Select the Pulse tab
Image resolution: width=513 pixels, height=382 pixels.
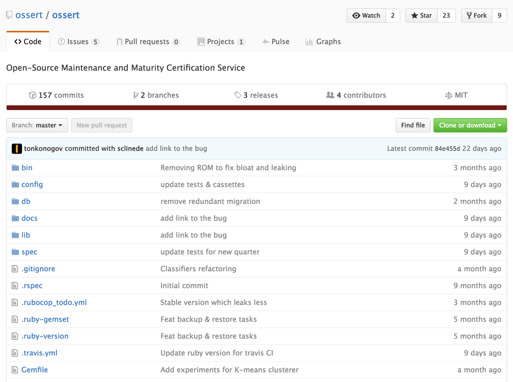276,41
